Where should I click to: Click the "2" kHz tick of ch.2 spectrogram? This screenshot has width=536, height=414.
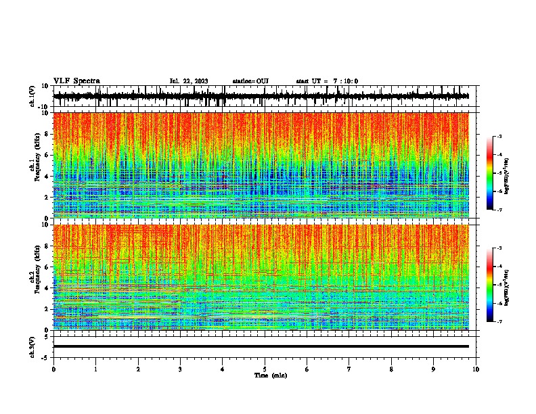point(47,309)
